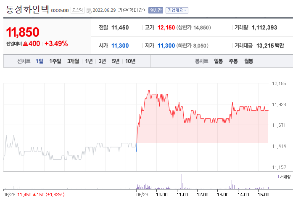Open the 10년 line chart
This screenshot has width=293, height=203.
pos(130,61)
